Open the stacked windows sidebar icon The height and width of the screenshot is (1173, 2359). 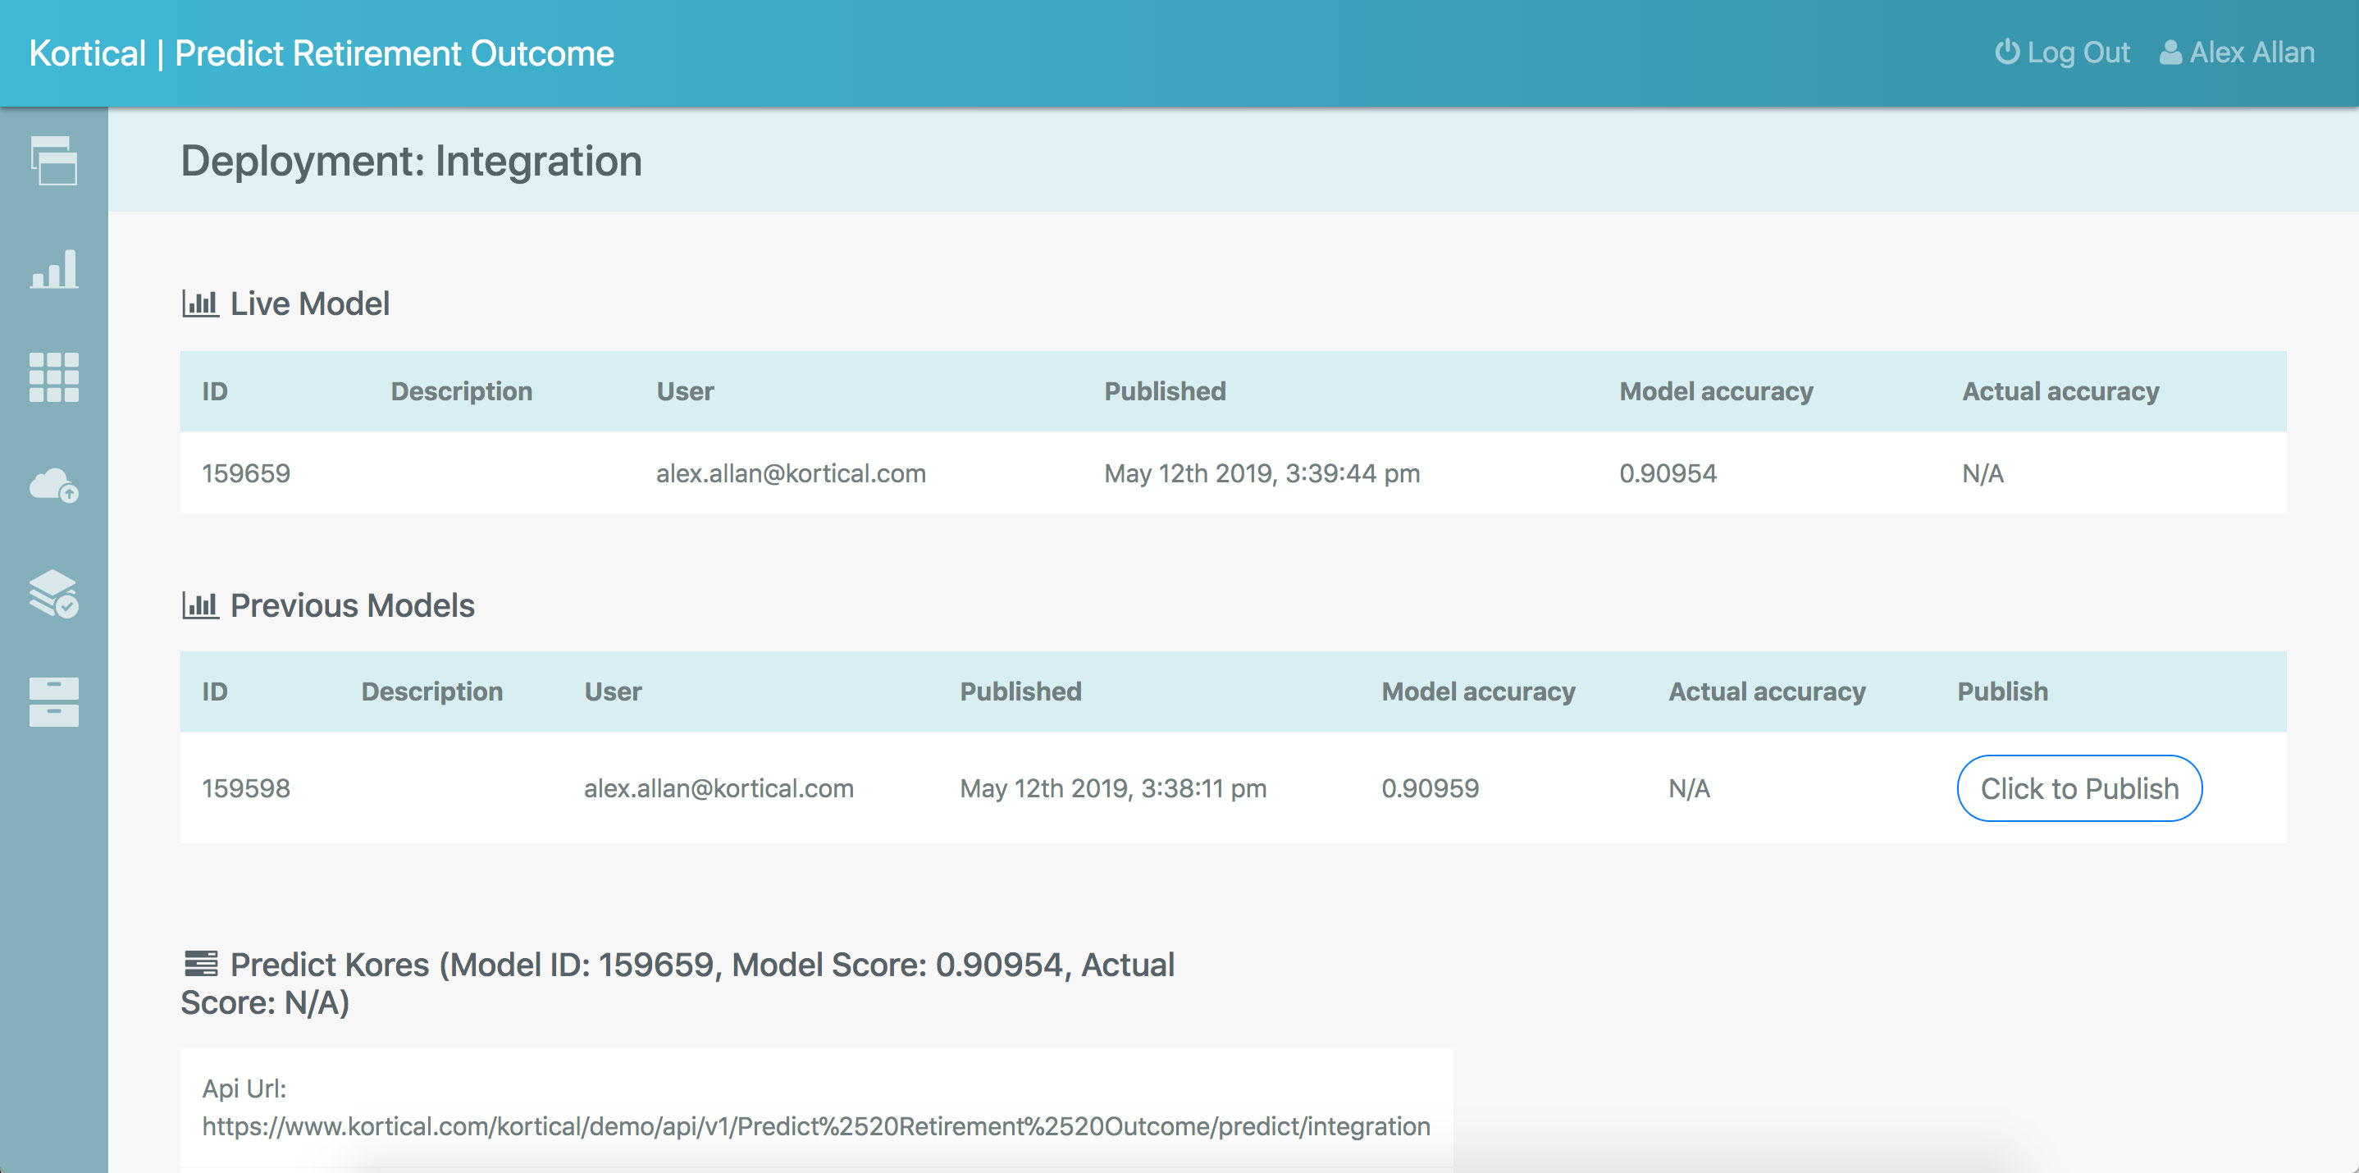click(x=53, y=161)
